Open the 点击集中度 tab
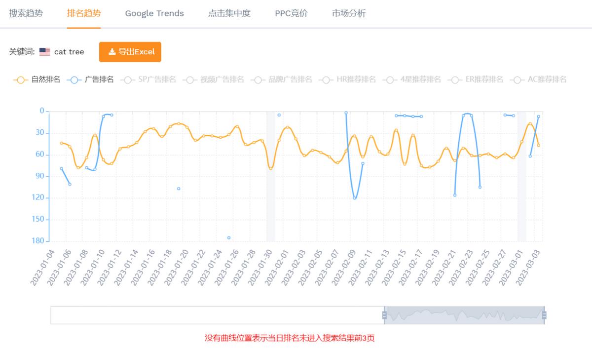The image size is (592, 348). click(x=230, y=14)
